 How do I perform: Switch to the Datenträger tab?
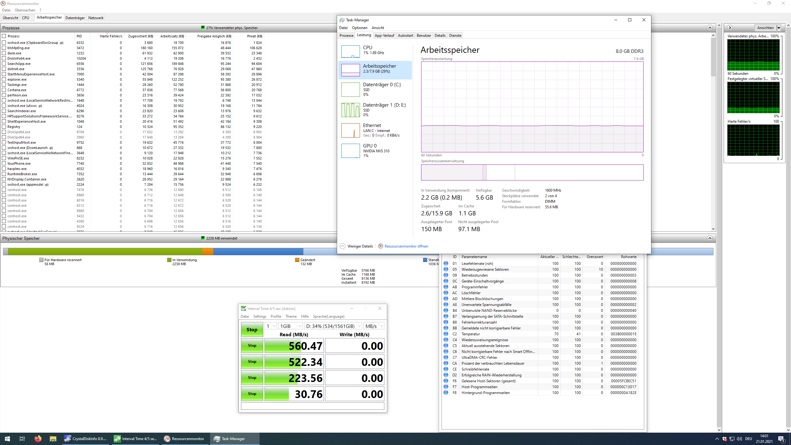[x=75, y=18]
